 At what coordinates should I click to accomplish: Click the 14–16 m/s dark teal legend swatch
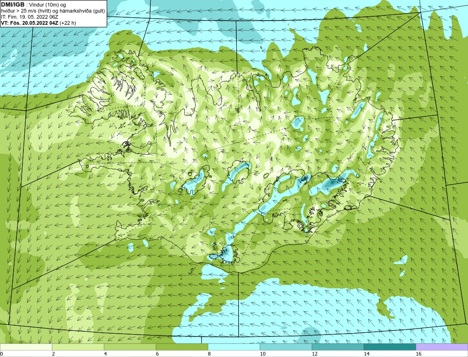click(x=389, y=347)
